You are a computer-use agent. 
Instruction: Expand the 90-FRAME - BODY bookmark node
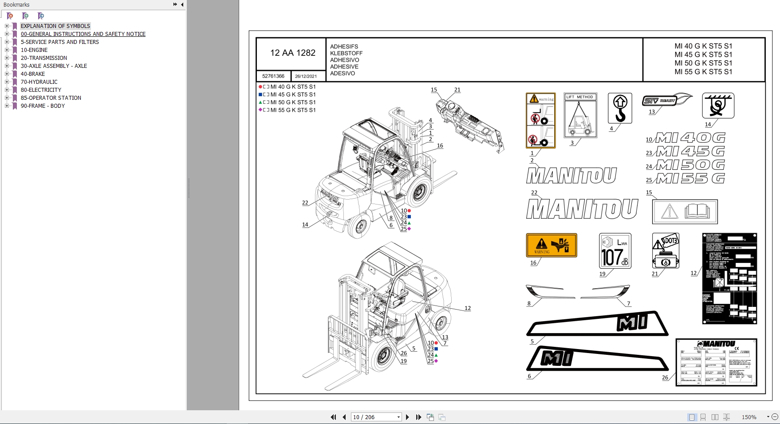7,106
